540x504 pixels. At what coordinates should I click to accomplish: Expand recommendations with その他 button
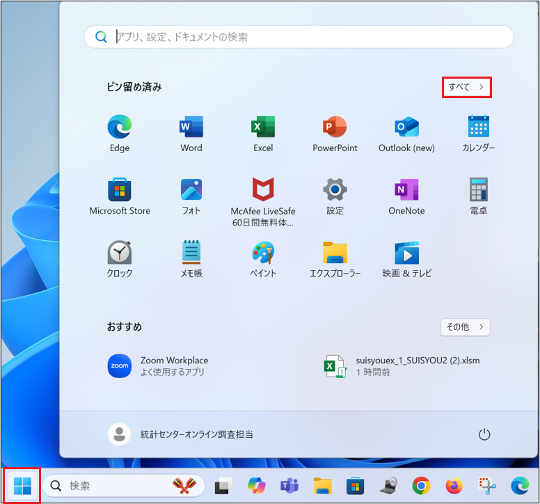[465, 326]
